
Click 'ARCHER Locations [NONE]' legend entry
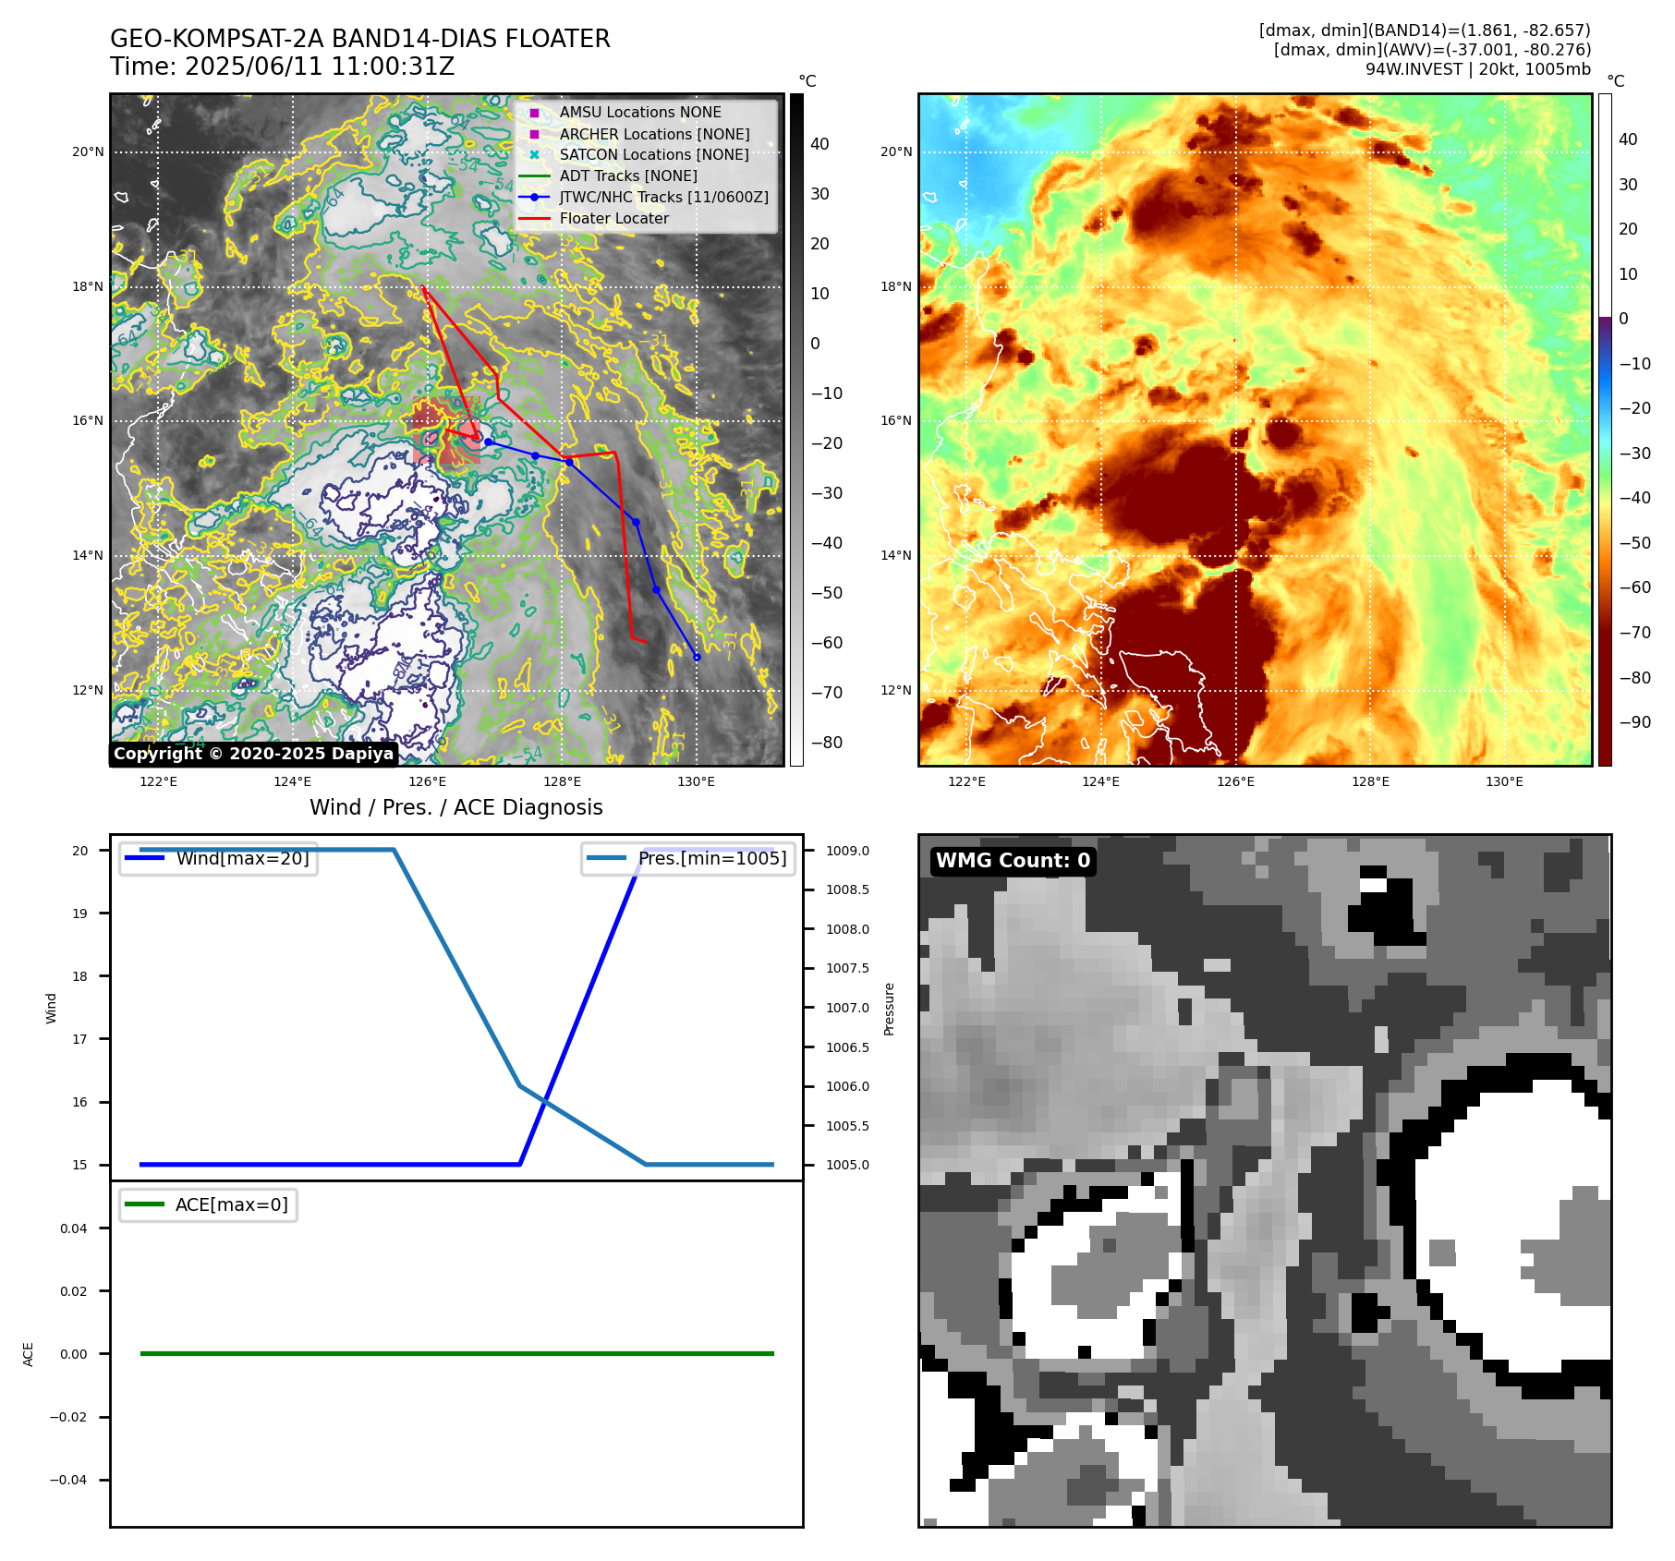pos(654,134)
